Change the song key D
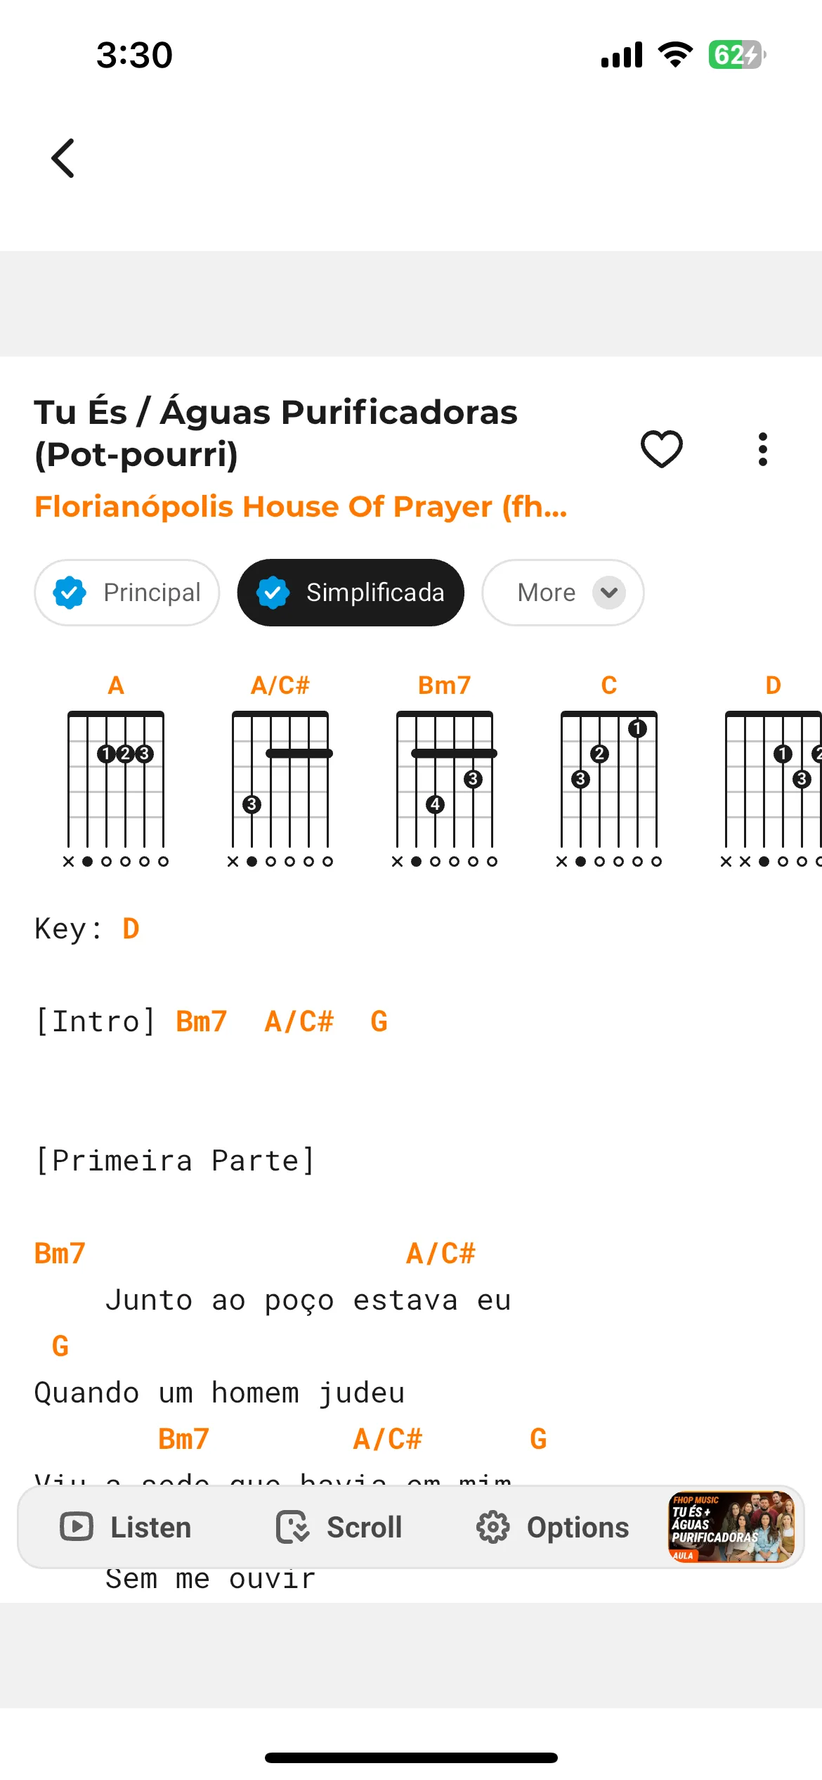The image size is (822, 1780). tap(131, 929)
